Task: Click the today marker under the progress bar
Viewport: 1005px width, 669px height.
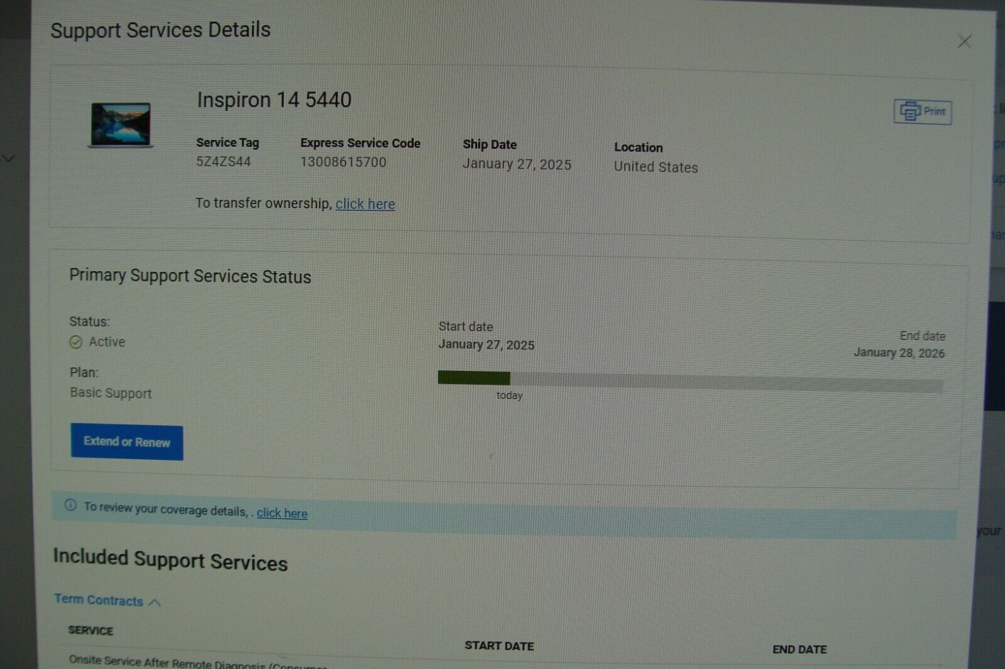Action: (509, 395)
